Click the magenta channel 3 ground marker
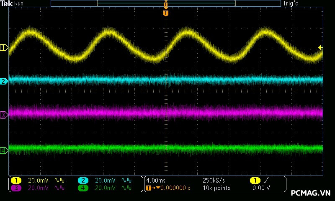 (x=4, y=115)
